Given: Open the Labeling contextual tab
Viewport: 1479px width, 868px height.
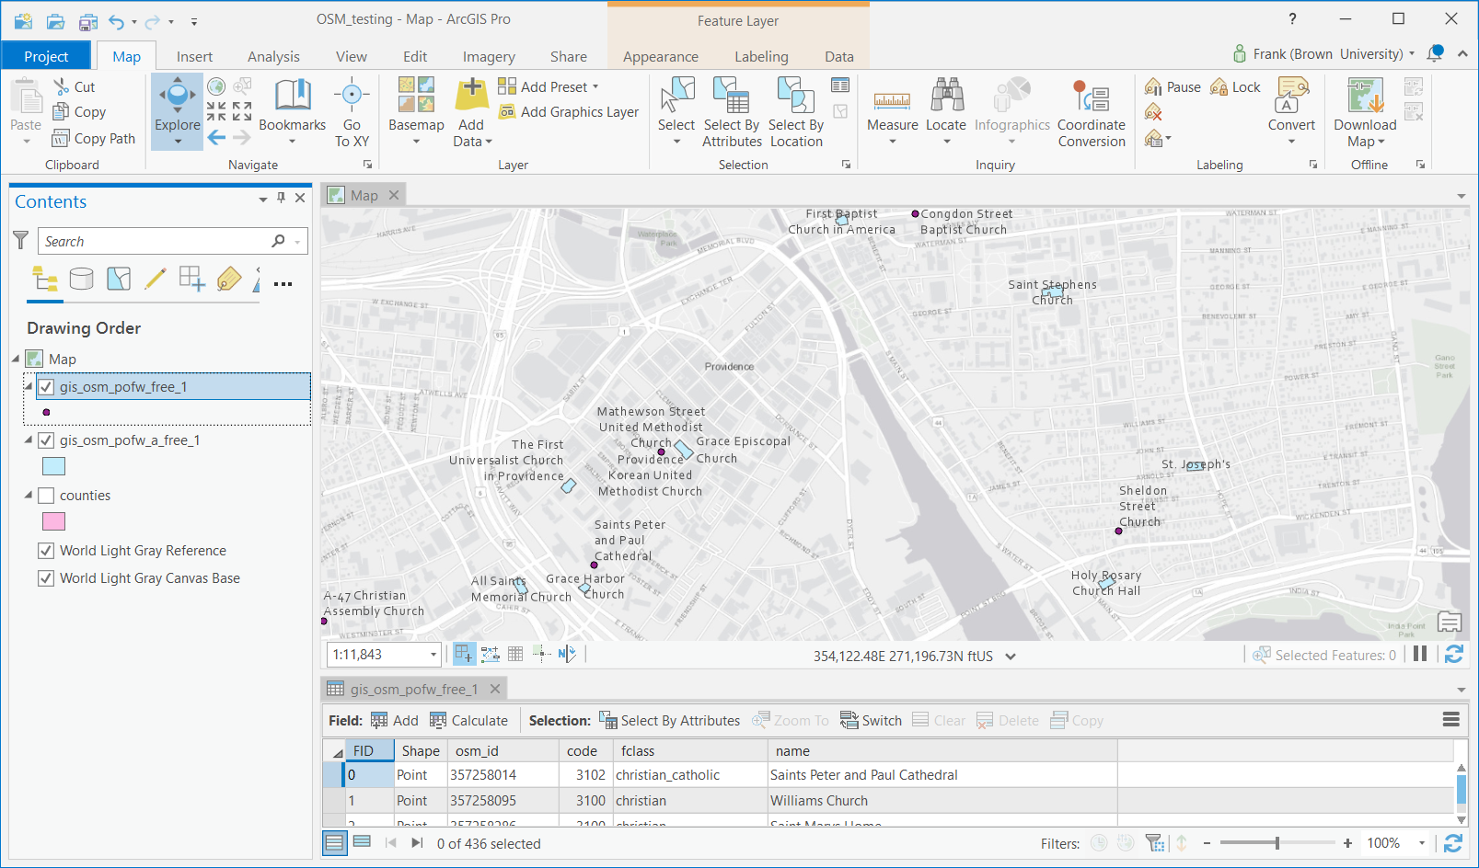Looking at the screenshot, I should coord(761,56).
